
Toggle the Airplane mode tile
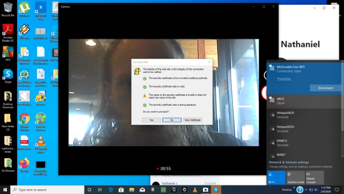(296, 177)
